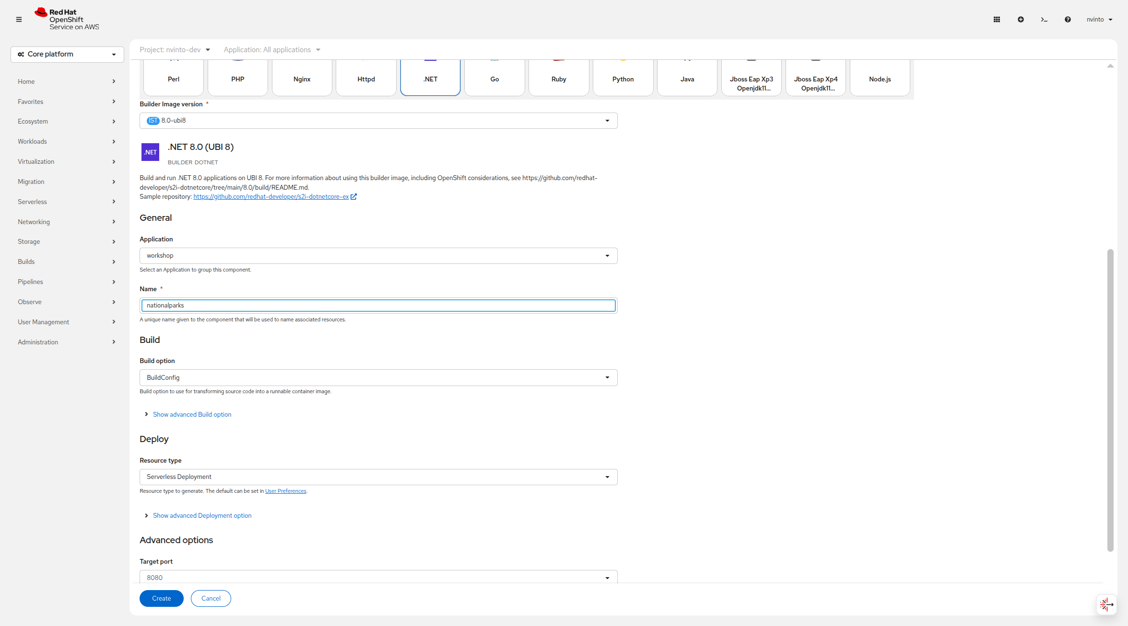Open the command line terminal icon
The image size is (1128, 626).
click(x=1044, y=20)
